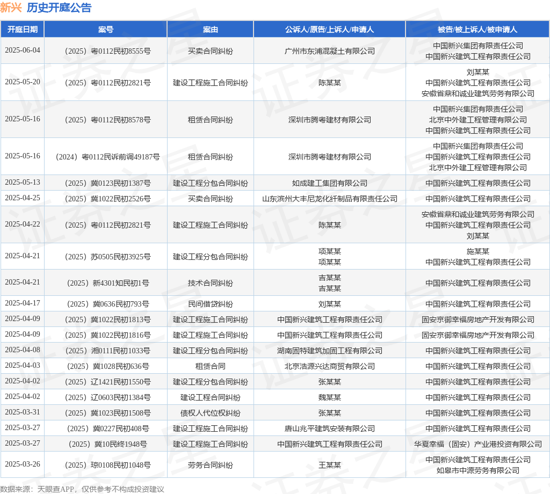Click cause 建设工程合同纠纷
550x494 pixels.
tap(211, 397)
